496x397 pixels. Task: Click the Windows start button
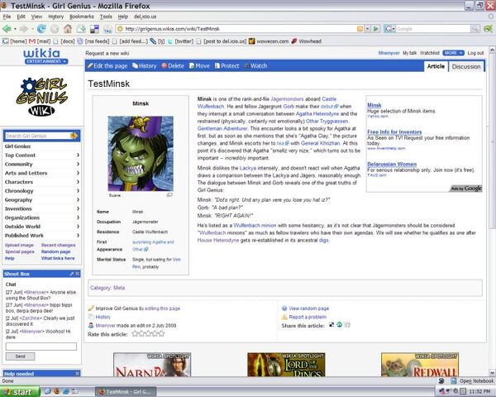coord(20,392)
